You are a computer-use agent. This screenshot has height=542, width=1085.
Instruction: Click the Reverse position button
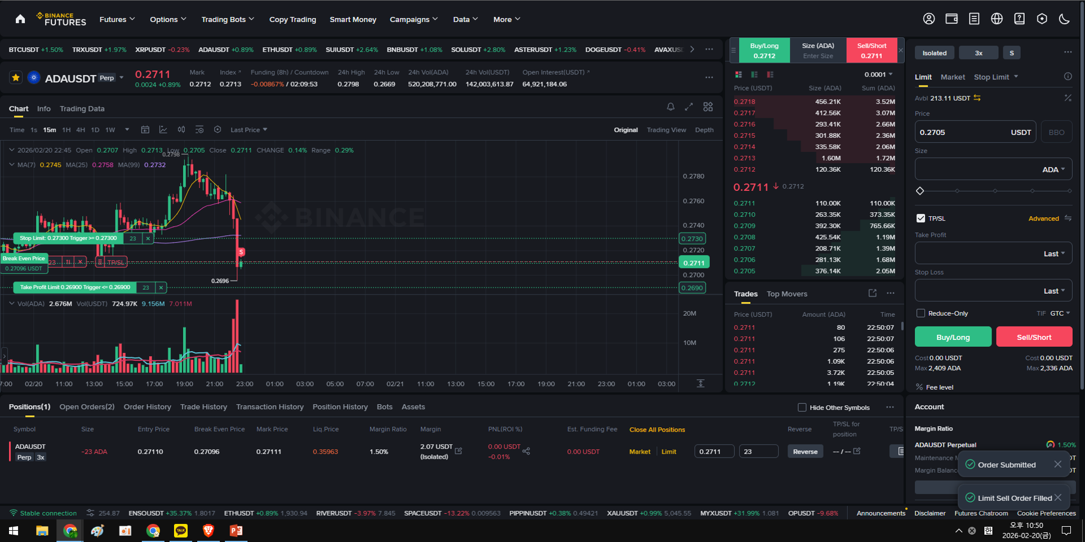pyautogui.click(x=805, y=451)
